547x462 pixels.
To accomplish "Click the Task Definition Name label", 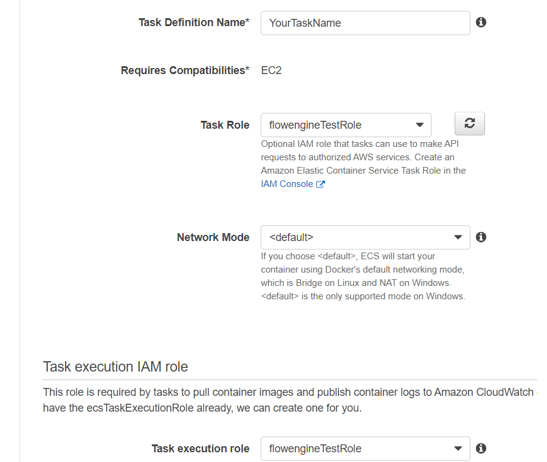I will (194, 22).
